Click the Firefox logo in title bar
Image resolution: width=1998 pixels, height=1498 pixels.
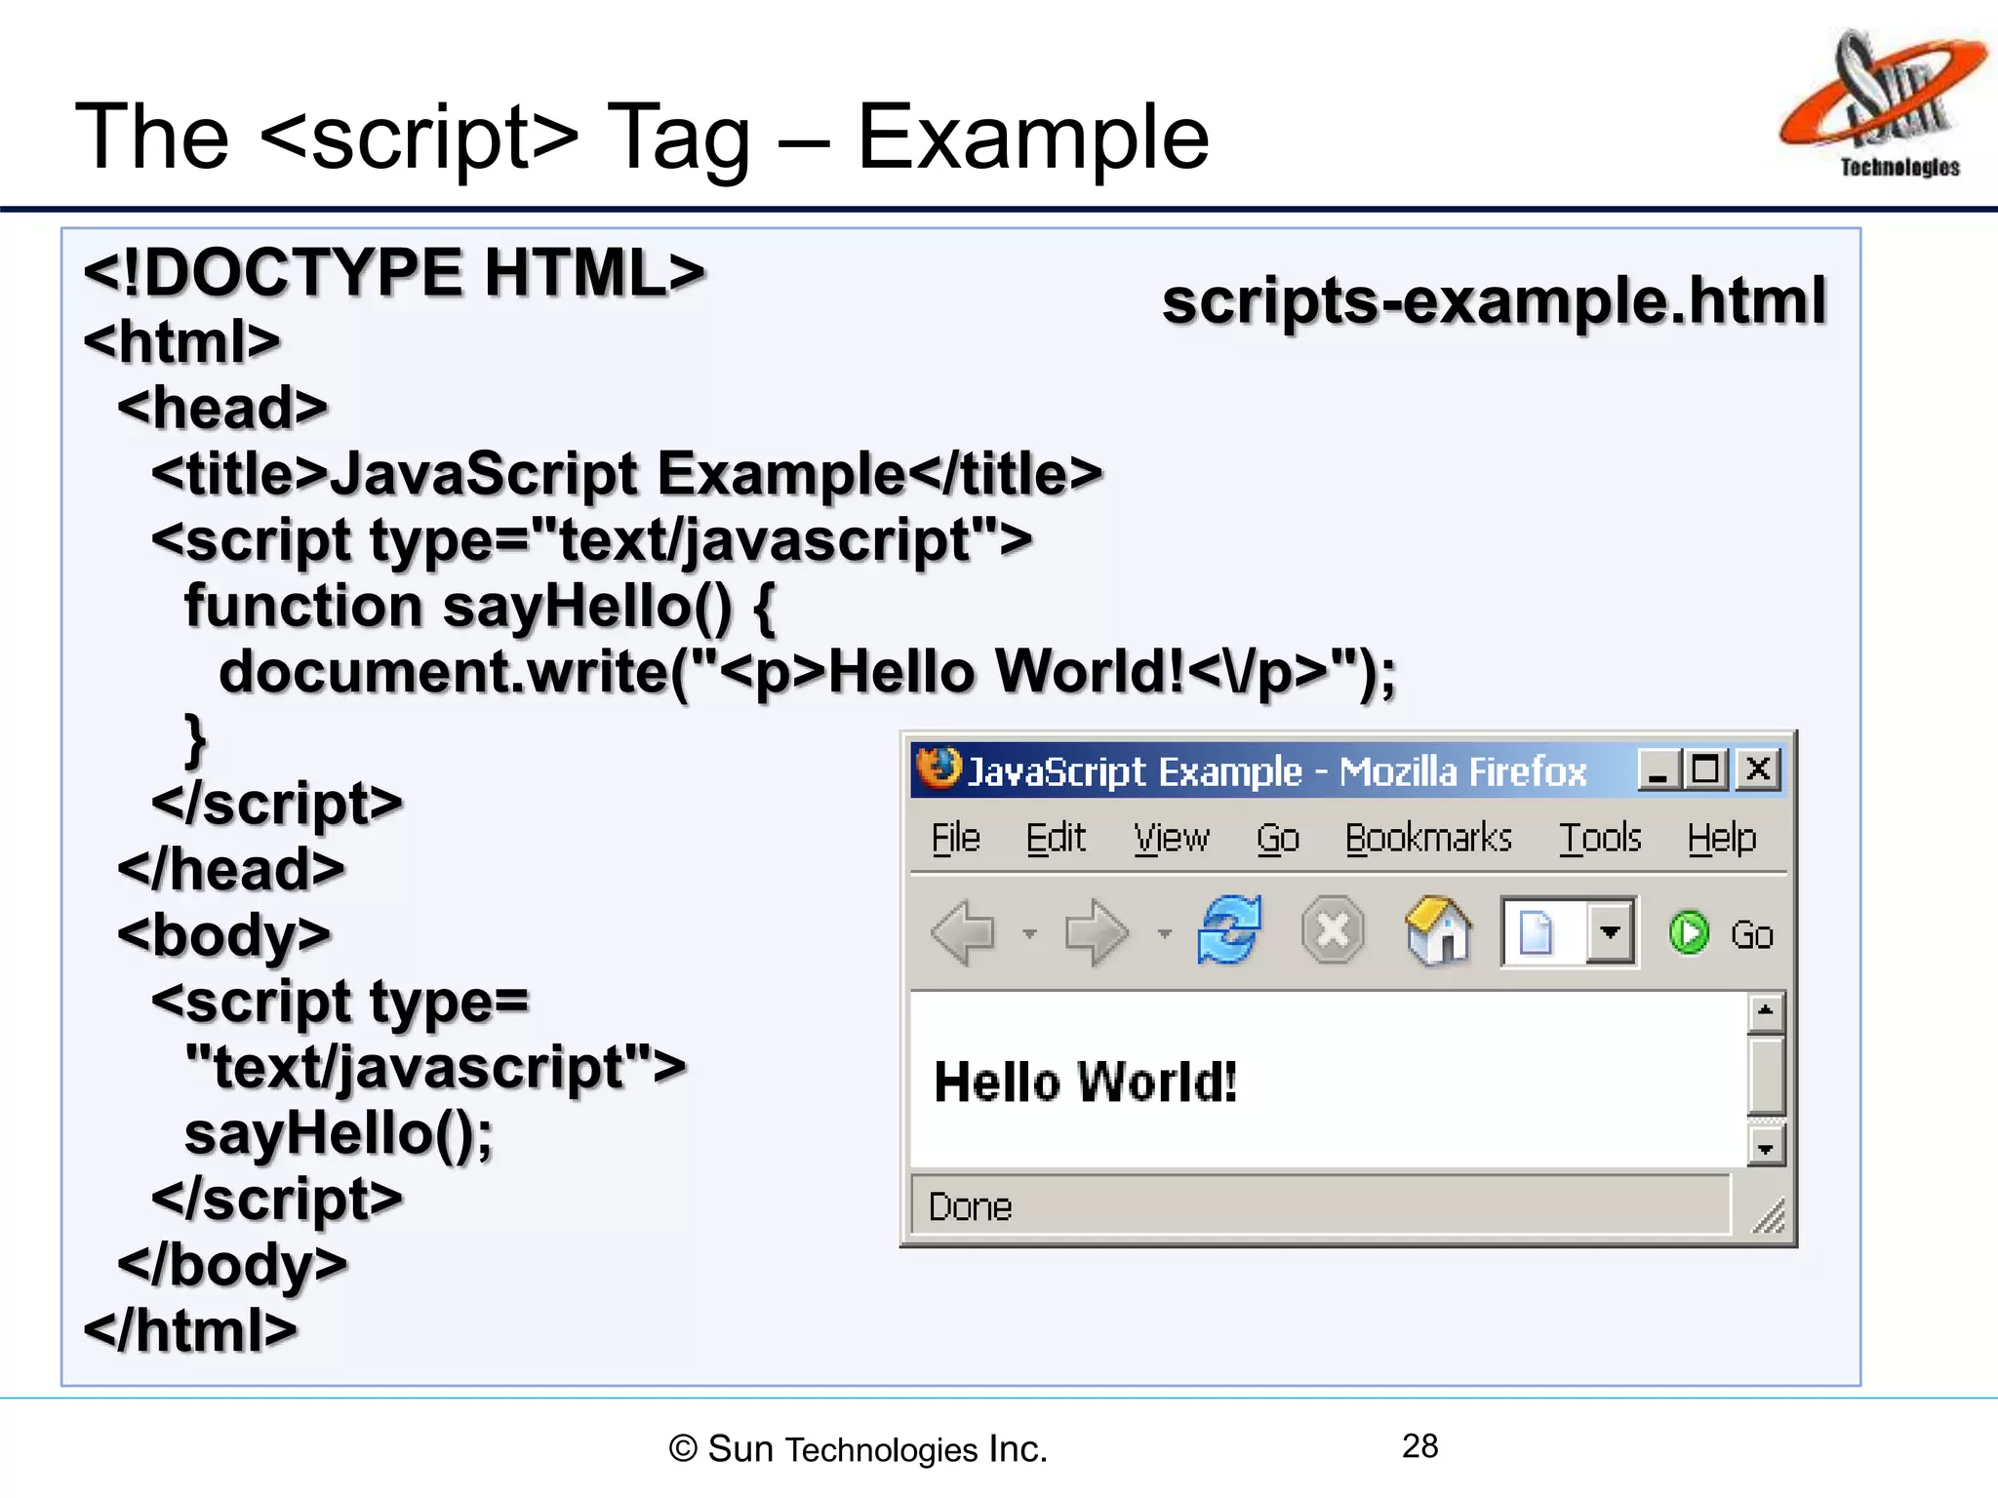tap(939, 769)
